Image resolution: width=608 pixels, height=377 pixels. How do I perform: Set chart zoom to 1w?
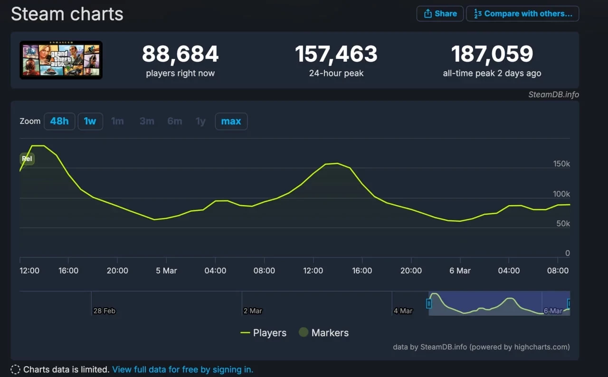coord(90,121)
